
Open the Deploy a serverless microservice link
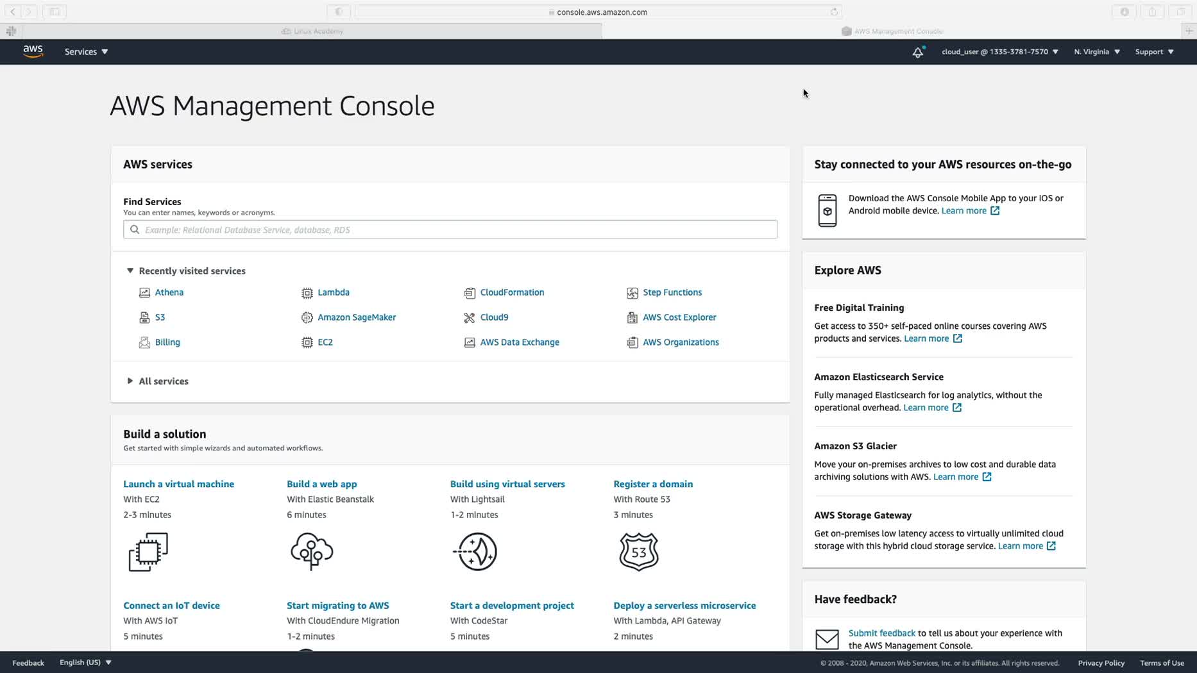684,606
